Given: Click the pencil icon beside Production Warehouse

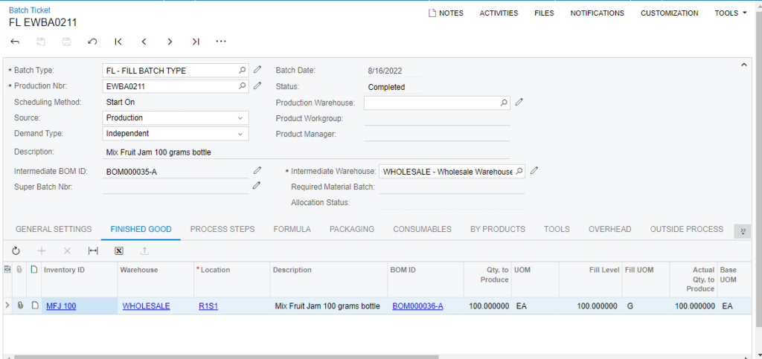Looking at the screenshot, I should 519,102.
